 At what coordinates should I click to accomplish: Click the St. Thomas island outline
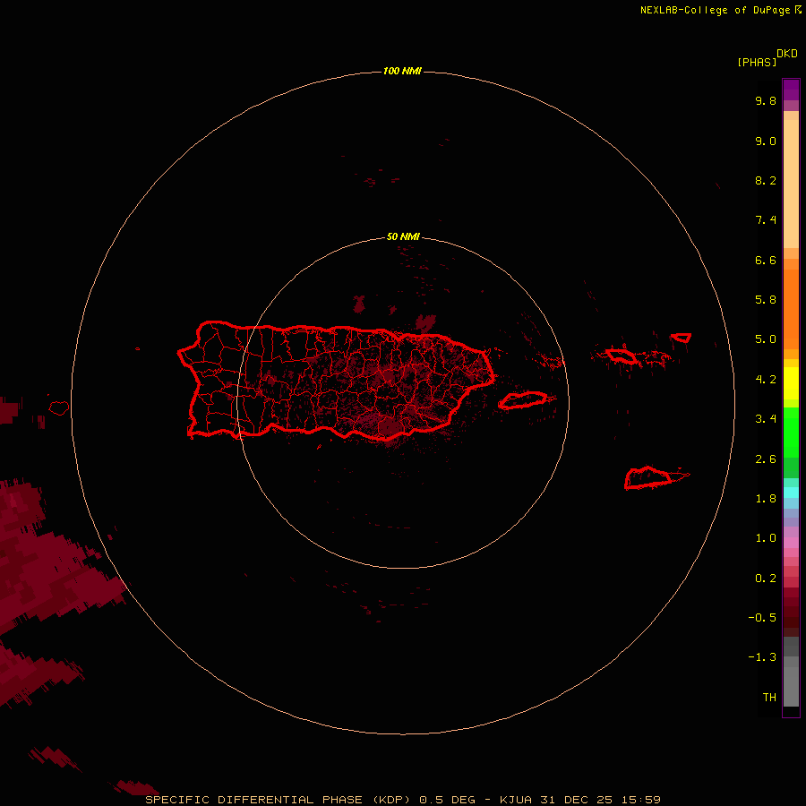(622, 356)
